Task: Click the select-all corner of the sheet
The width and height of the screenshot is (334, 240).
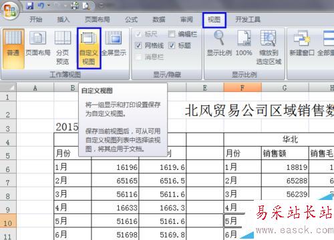Action: pos(8,87)
